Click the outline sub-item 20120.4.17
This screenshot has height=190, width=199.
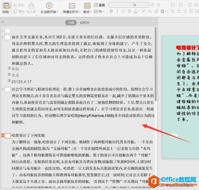click(x=21, y=82)
